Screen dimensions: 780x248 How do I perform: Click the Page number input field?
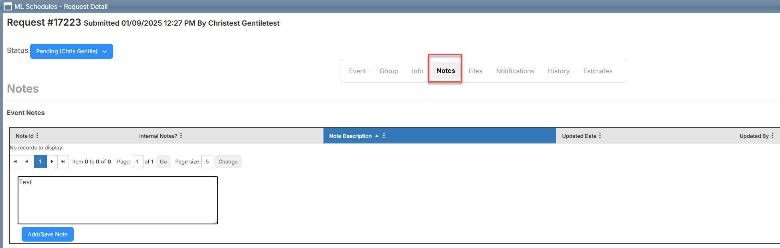pyautogui.click(x=137, y=161)
